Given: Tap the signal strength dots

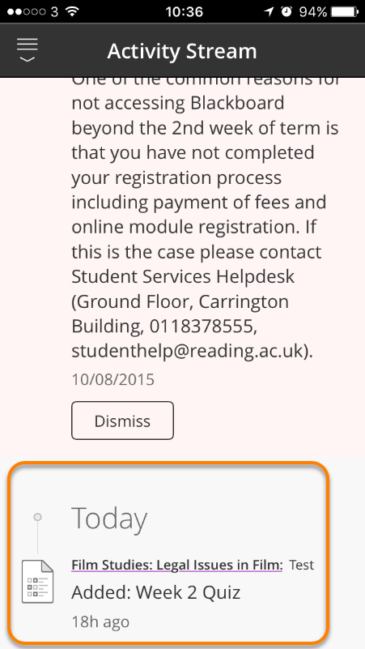Looking at the screenshot, I should tap(27, 11).
